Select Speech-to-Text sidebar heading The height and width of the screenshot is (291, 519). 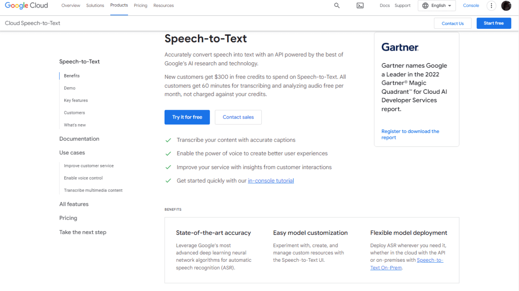coord(79,62)
